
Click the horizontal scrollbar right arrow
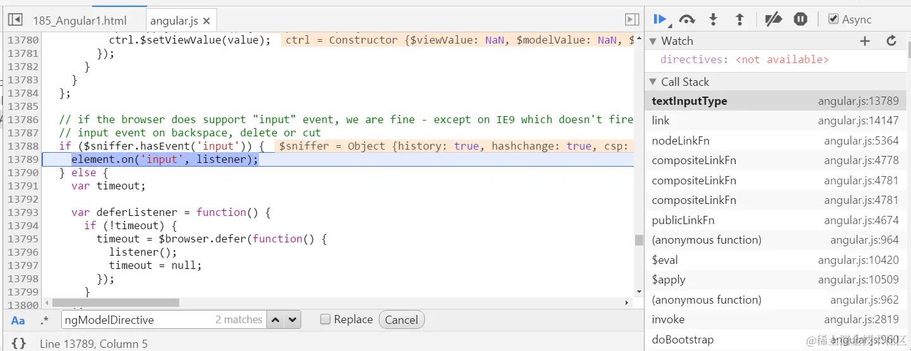click(x=628, y=303)
